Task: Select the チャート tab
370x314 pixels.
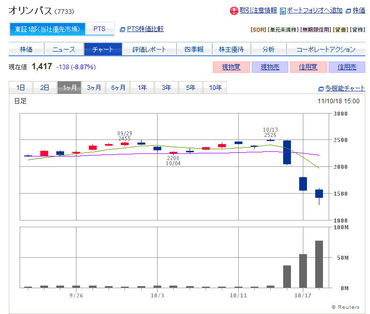Action: pos(103,49)
